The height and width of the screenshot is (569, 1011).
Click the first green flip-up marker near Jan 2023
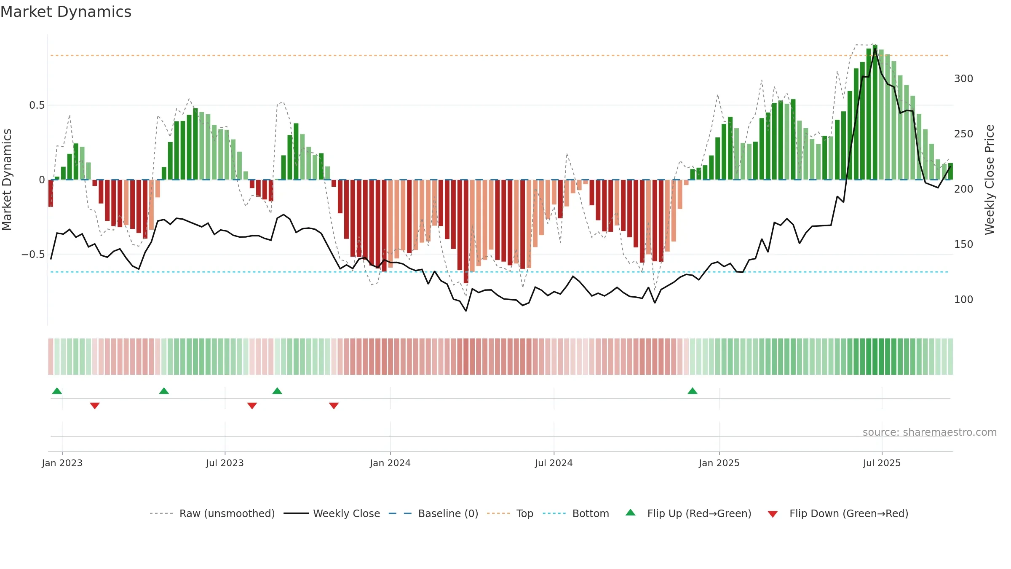[57, 391]
